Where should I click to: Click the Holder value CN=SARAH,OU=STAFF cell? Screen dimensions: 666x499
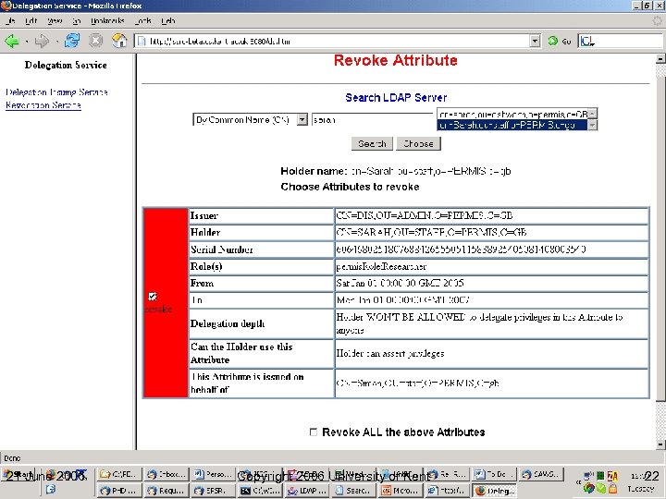[491, 233]
